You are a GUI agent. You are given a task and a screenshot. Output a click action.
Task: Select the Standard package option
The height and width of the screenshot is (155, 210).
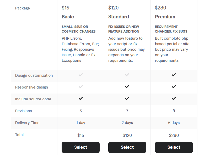pos(127,147)
